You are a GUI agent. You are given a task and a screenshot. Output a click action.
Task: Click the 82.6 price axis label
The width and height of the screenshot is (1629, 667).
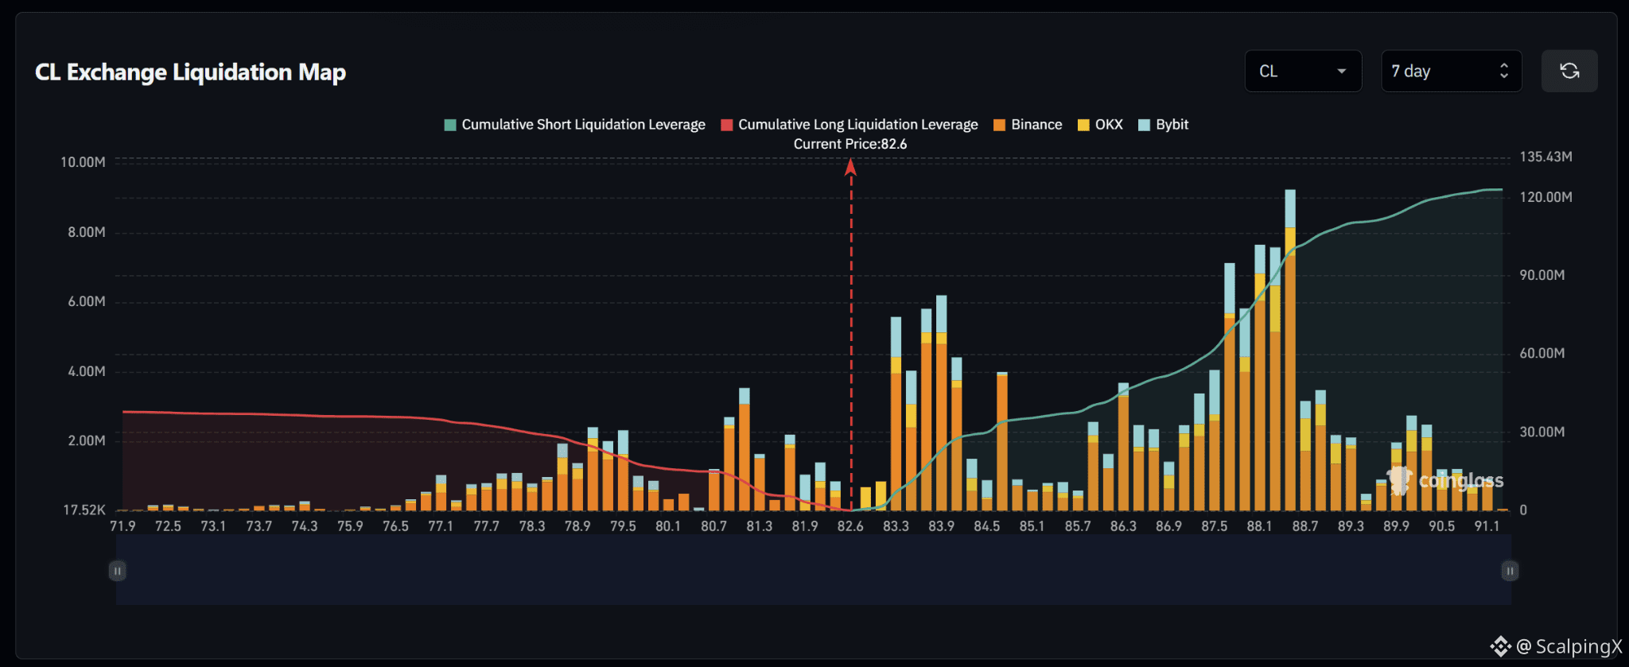(x=850, y=526)
